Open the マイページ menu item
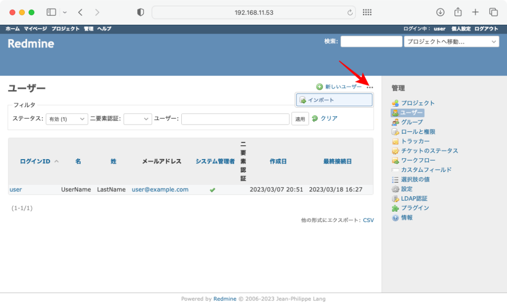Viewport: 507px width, 304px height. coord(35,29)
